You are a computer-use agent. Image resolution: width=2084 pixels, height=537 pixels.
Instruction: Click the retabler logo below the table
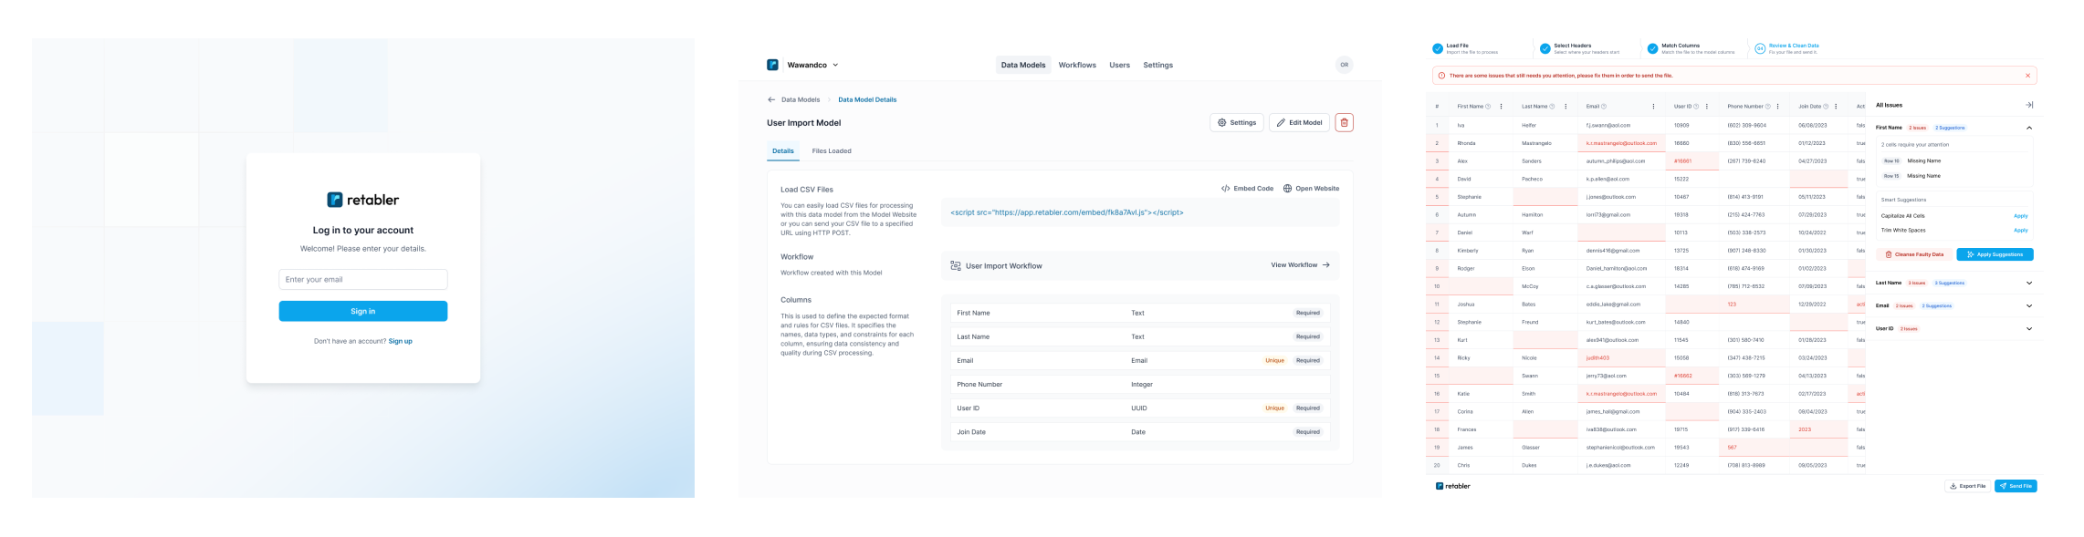point(1453,486)
